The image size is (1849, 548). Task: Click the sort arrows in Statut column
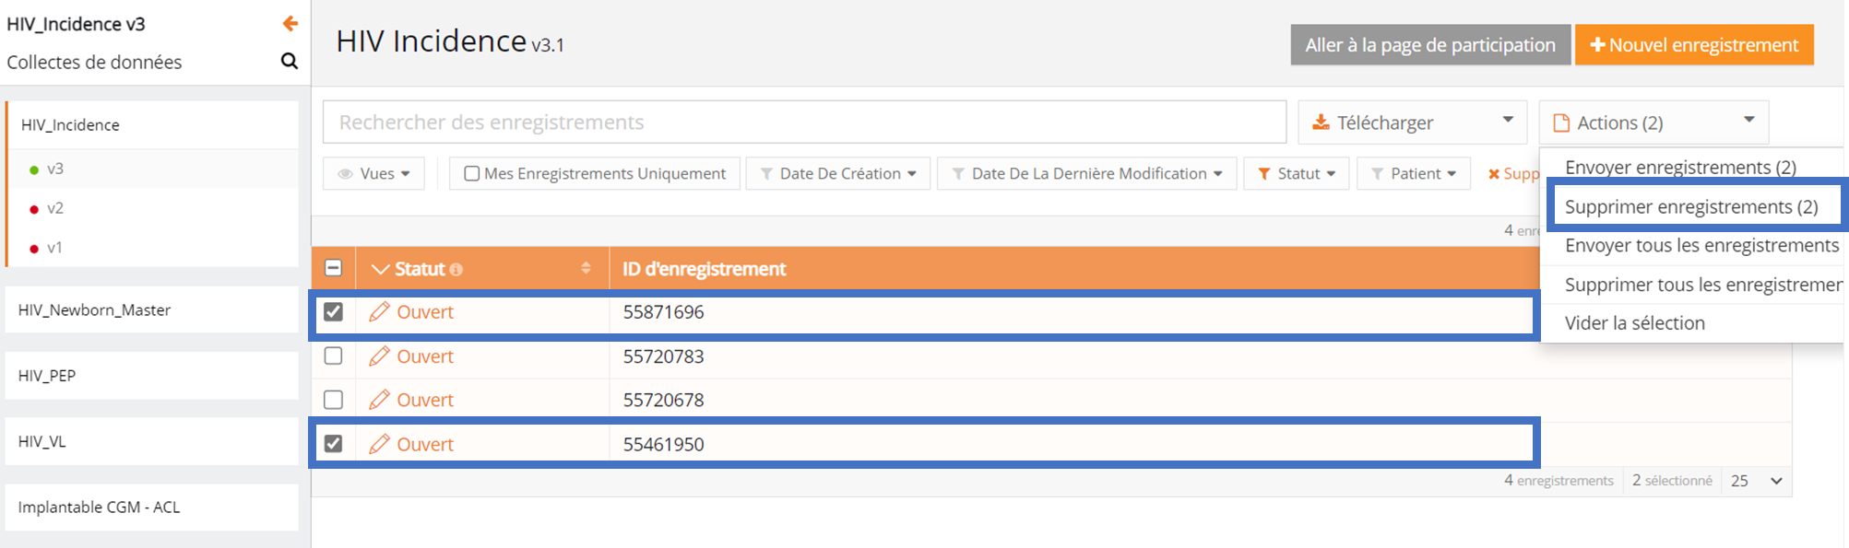[586, 268]
